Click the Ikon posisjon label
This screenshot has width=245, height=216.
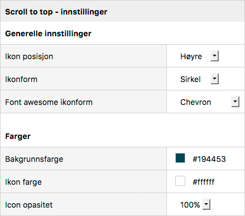[x=29, y=56]
